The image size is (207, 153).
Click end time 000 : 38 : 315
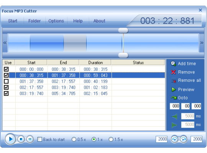64,69
